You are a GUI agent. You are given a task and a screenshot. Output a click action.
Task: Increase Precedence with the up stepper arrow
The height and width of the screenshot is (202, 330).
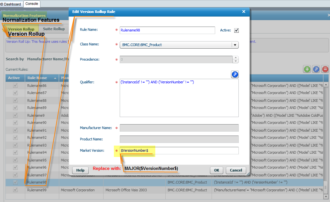click(x=236, y=58)
